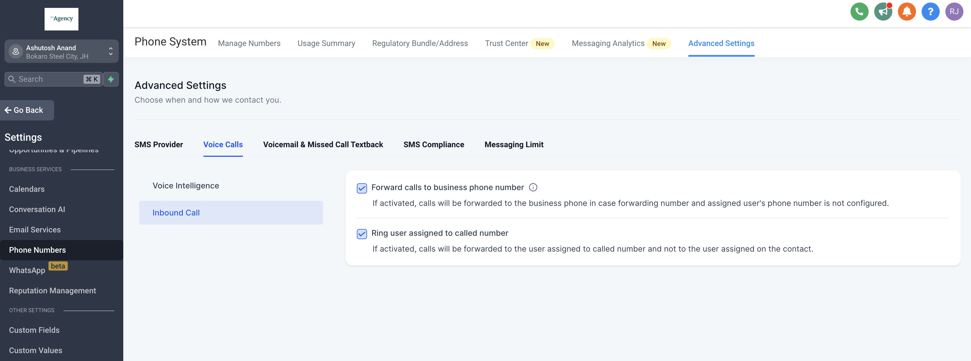The width and height of the screenshot is (971, 361).
Task: Open the RJ user avatar menu
Action: point(954,12)
